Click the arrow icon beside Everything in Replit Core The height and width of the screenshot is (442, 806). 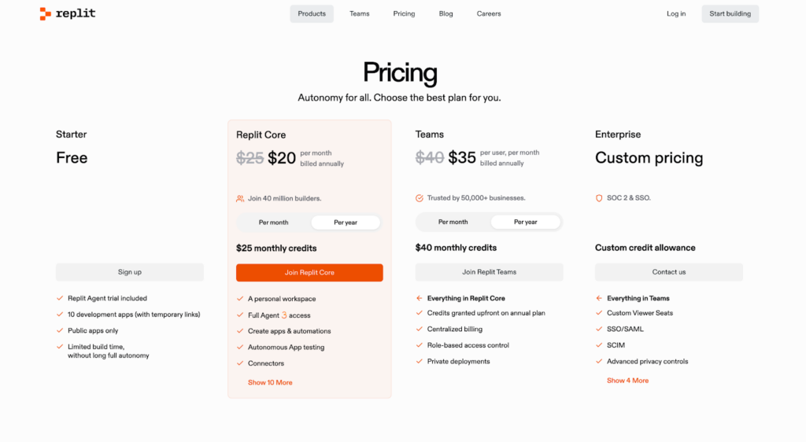(420, 298)
